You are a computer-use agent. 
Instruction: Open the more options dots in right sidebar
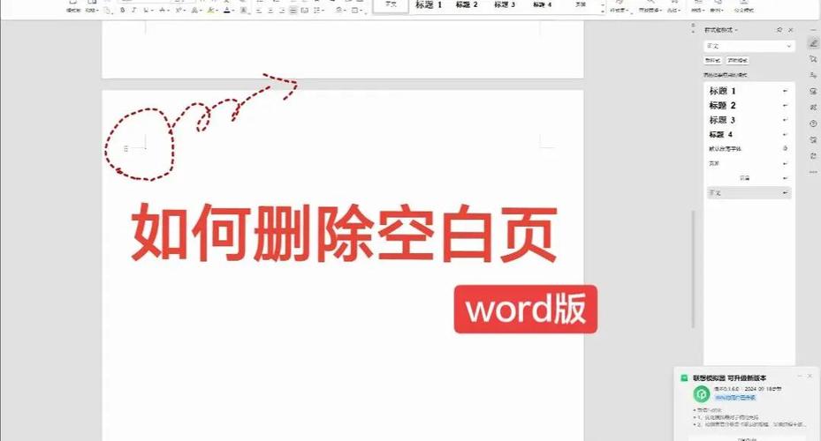(813, 172)
